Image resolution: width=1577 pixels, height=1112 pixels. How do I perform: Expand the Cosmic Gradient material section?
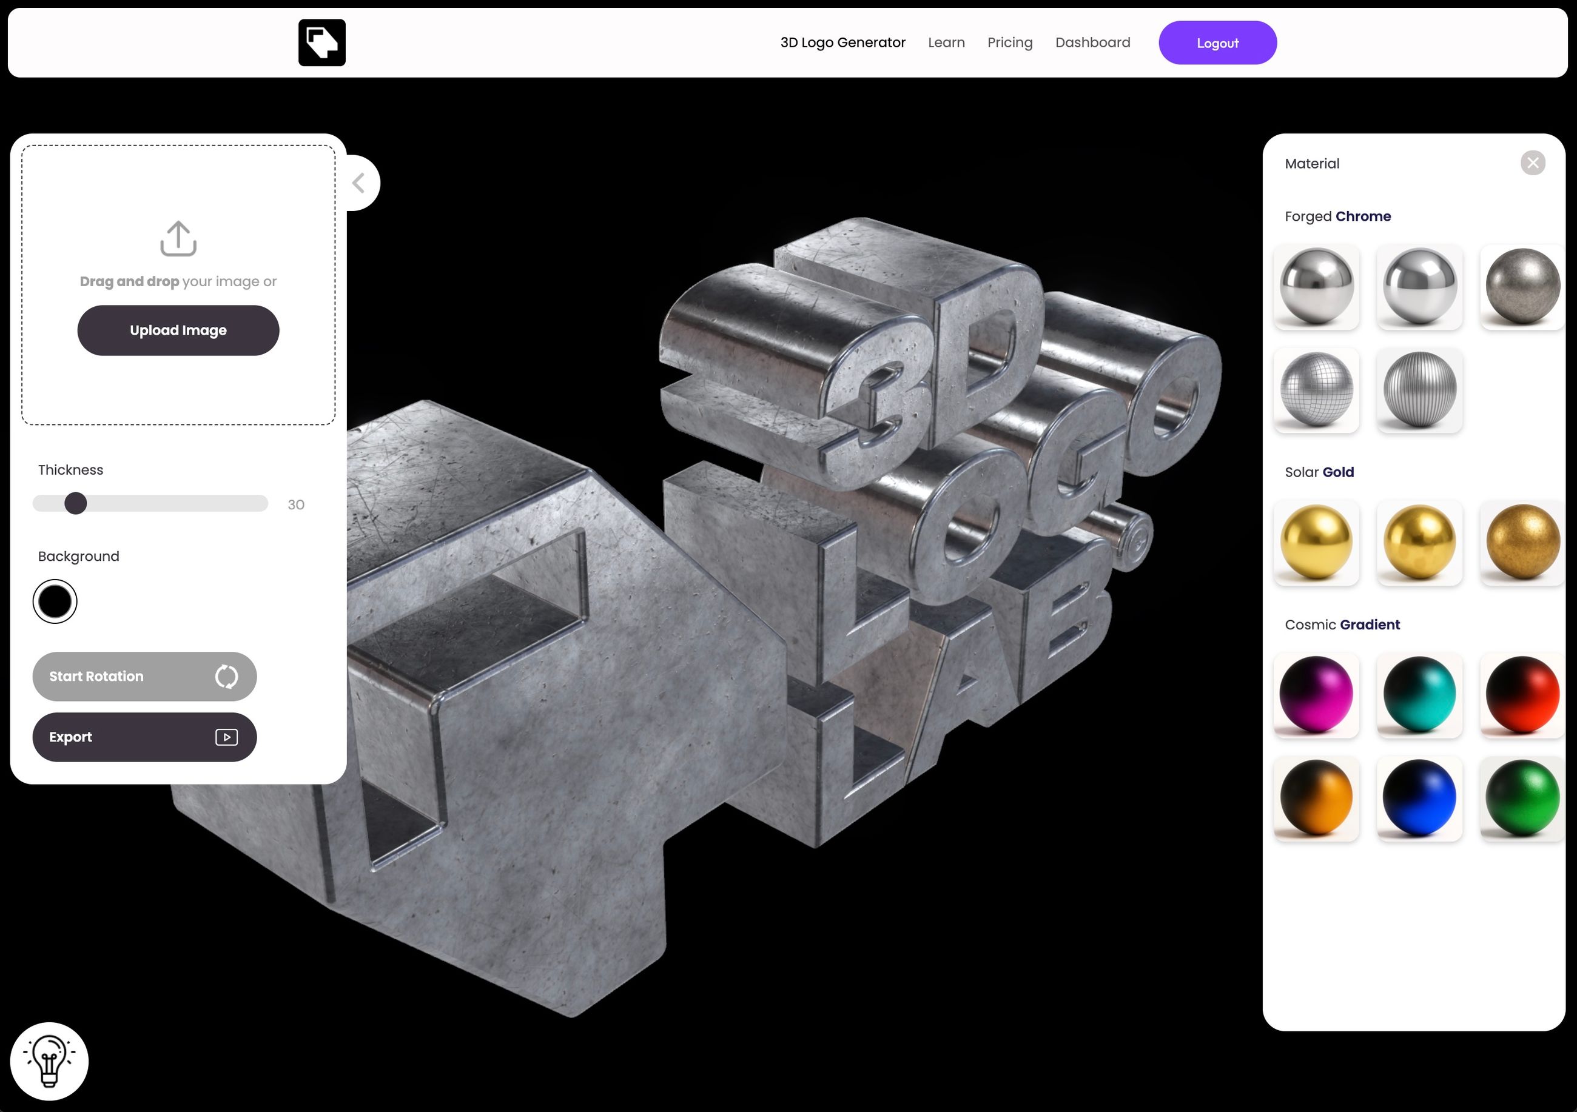(1342, 625)
